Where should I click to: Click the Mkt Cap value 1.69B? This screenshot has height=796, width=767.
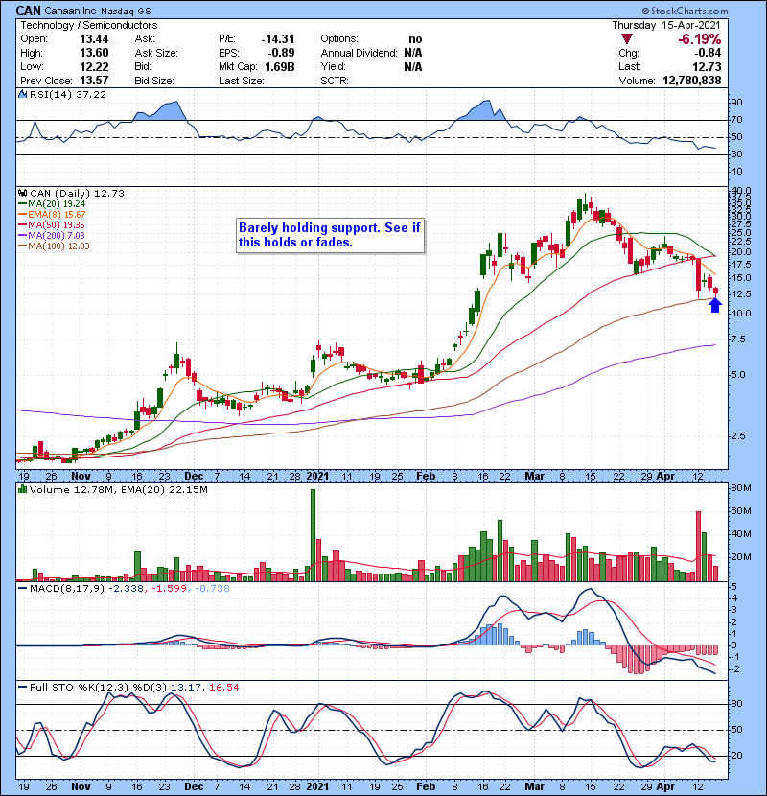pos(280,66)
